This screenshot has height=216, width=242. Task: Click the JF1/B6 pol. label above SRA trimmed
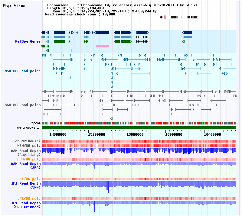tap(29, 198)
